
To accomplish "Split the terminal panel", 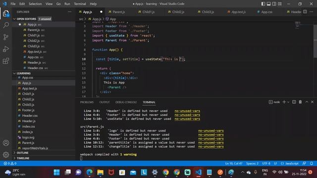I will pyautogui.click(x=294, y=102).
